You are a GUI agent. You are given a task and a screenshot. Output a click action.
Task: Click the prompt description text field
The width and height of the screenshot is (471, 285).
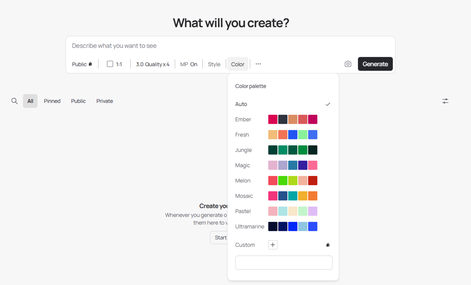(230, 46)
